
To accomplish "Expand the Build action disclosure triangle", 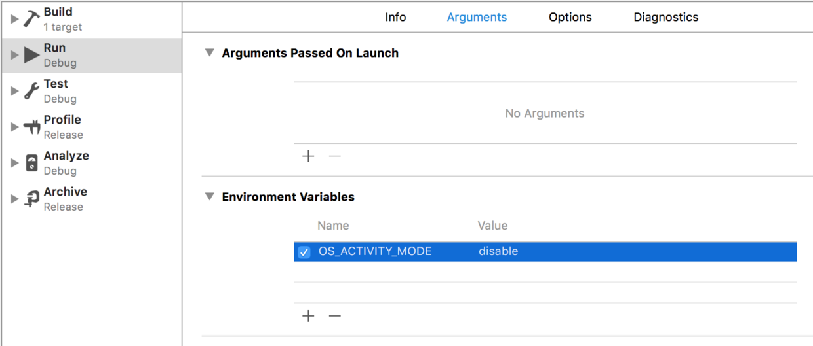I will click(x=14, y=19).
